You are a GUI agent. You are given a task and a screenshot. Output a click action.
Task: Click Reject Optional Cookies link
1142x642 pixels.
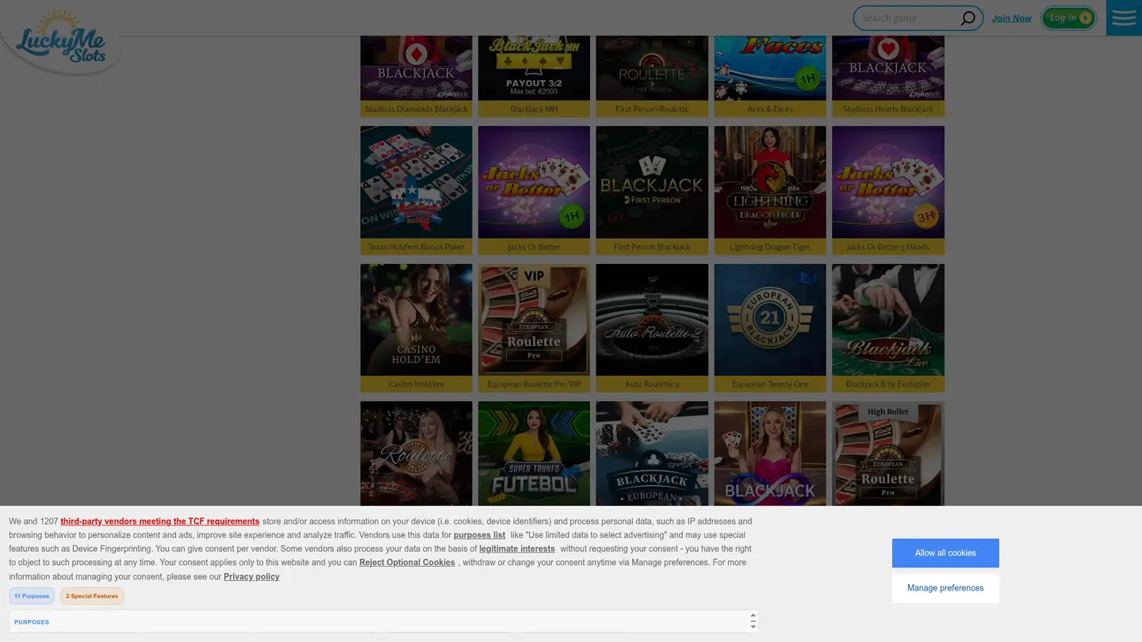(407, 563)
